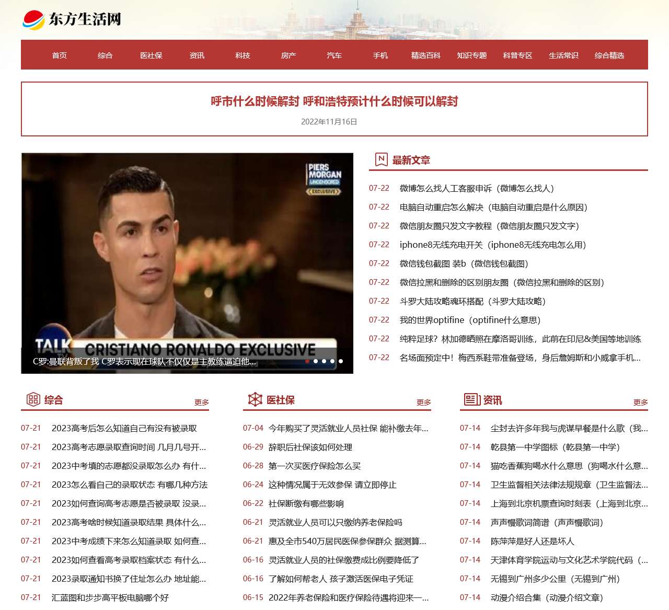Switch to the last carousel slide dot
669x610 pixels.
(x=341, y=361)
